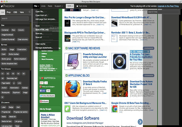
Task: Select the Glyphicon component
Action: point(16,93)
